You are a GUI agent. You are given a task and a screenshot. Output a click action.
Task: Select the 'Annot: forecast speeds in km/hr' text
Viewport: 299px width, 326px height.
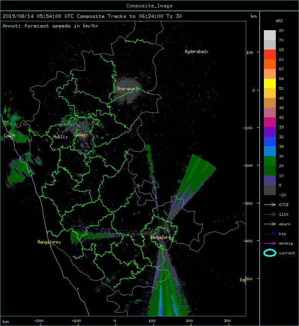tap(51, 26)
